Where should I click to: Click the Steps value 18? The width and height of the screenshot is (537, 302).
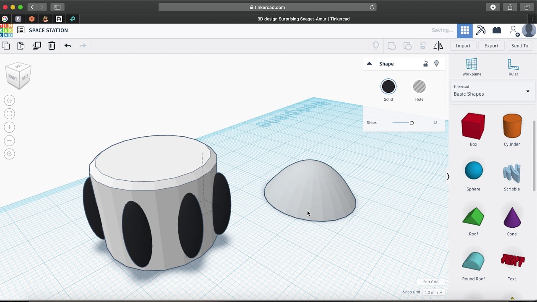pos(435,123)
